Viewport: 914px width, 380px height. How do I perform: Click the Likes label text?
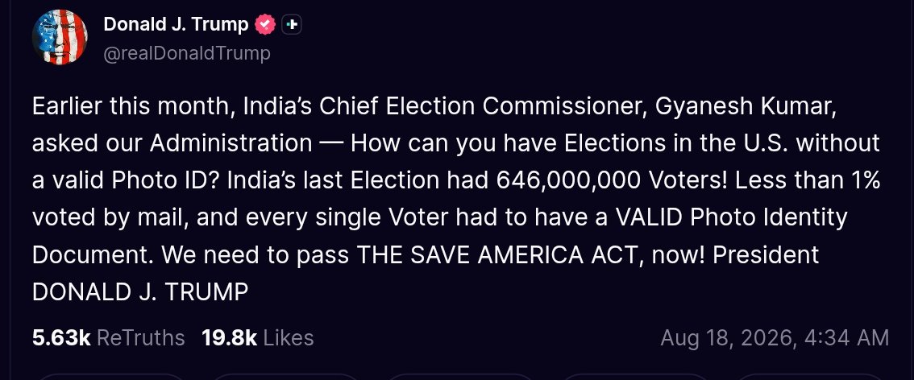click(x=289, y=338)
